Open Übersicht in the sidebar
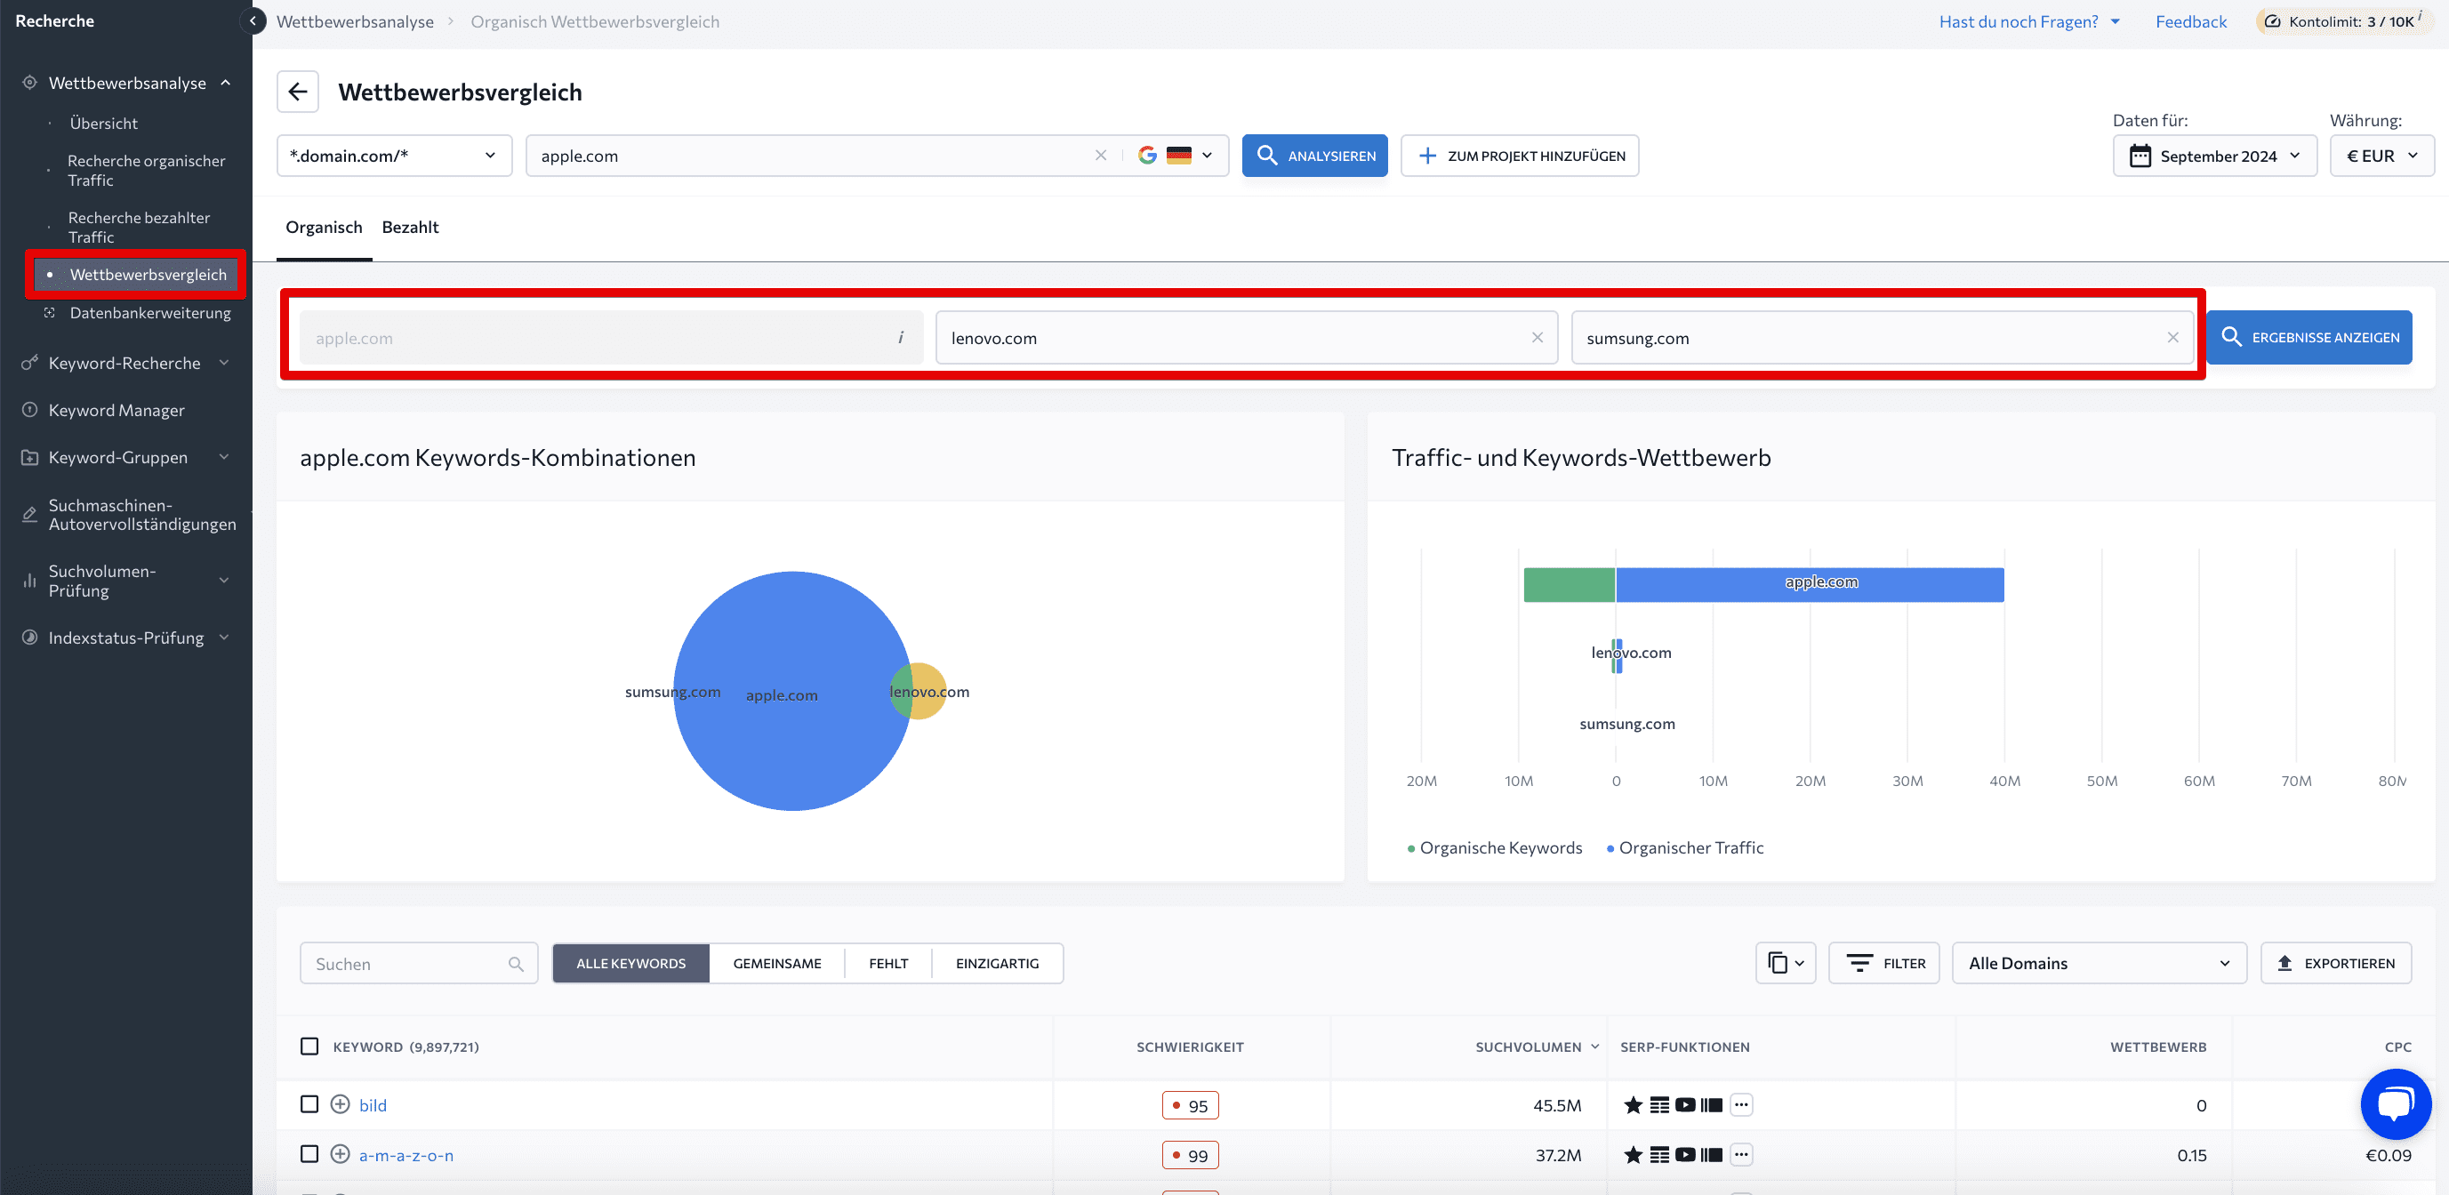 click(104, 123)
